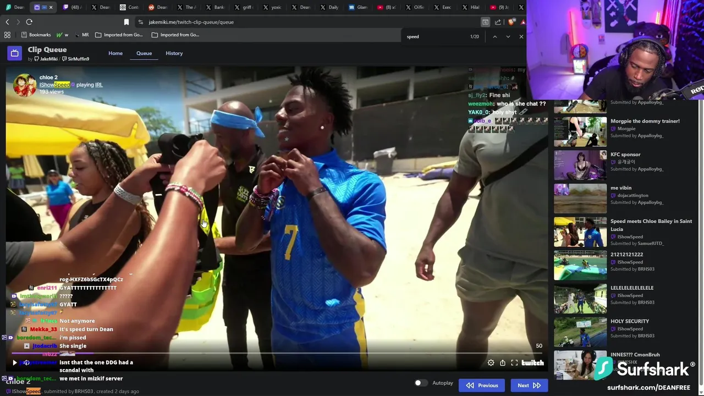
Task: Switch to the Reddit 'Dean' tab
Action: point(158,7)
